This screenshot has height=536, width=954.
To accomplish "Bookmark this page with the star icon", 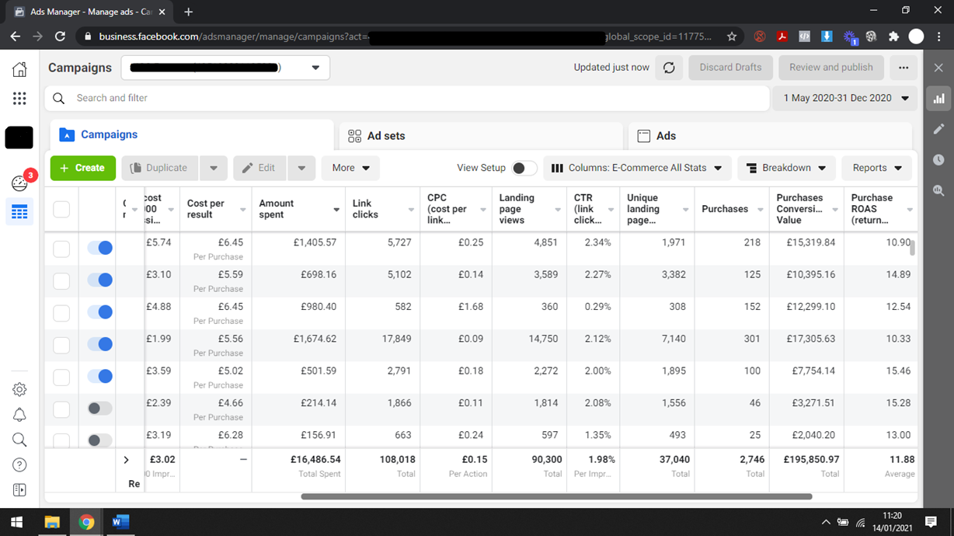I will (732, 37).
